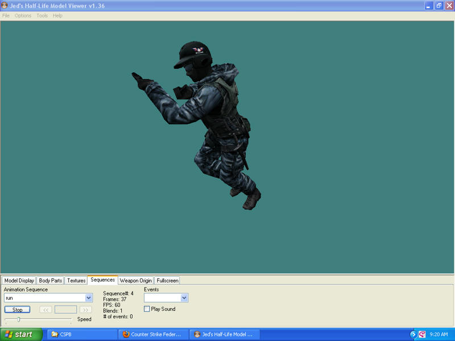Click the Windows start button
Image resolution: width=455 pixels, height=341 pixels.
(21, 334)
